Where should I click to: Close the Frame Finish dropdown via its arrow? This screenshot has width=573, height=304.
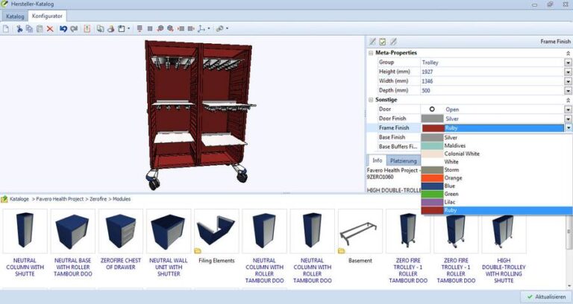coord(569,128)
